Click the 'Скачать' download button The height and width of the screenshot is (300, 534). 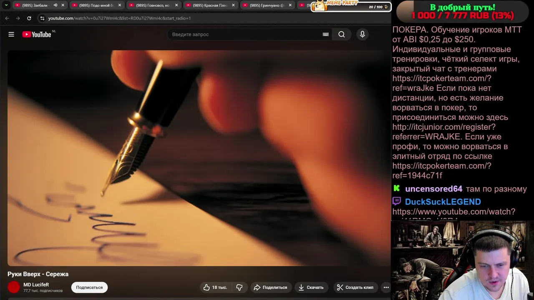[x=311, y=287]
